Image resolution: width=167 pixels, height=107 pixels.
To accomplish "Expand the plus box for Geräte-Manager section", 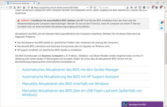I will click(18, 70).
